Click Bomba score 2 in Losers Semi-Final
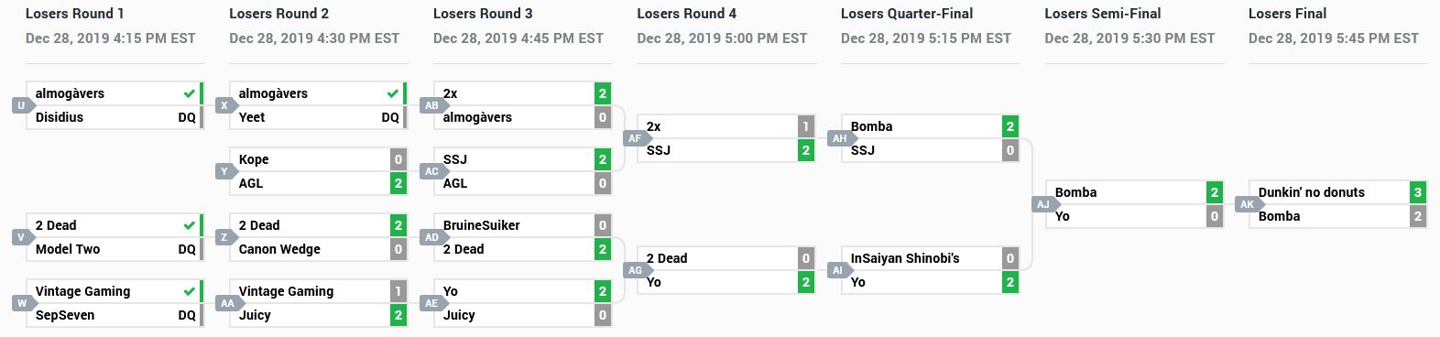 (1215, 192)
